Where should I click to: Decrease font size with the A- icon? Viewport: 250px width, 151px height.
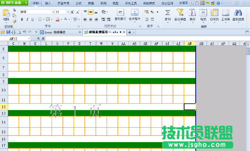tap(78, 12)
